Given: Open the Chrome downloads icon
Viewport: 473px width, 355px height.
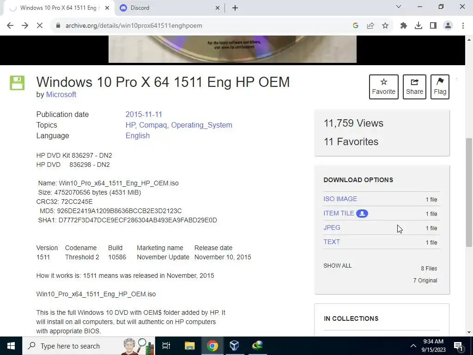Looking at the screenshot, I should point(418,26).
